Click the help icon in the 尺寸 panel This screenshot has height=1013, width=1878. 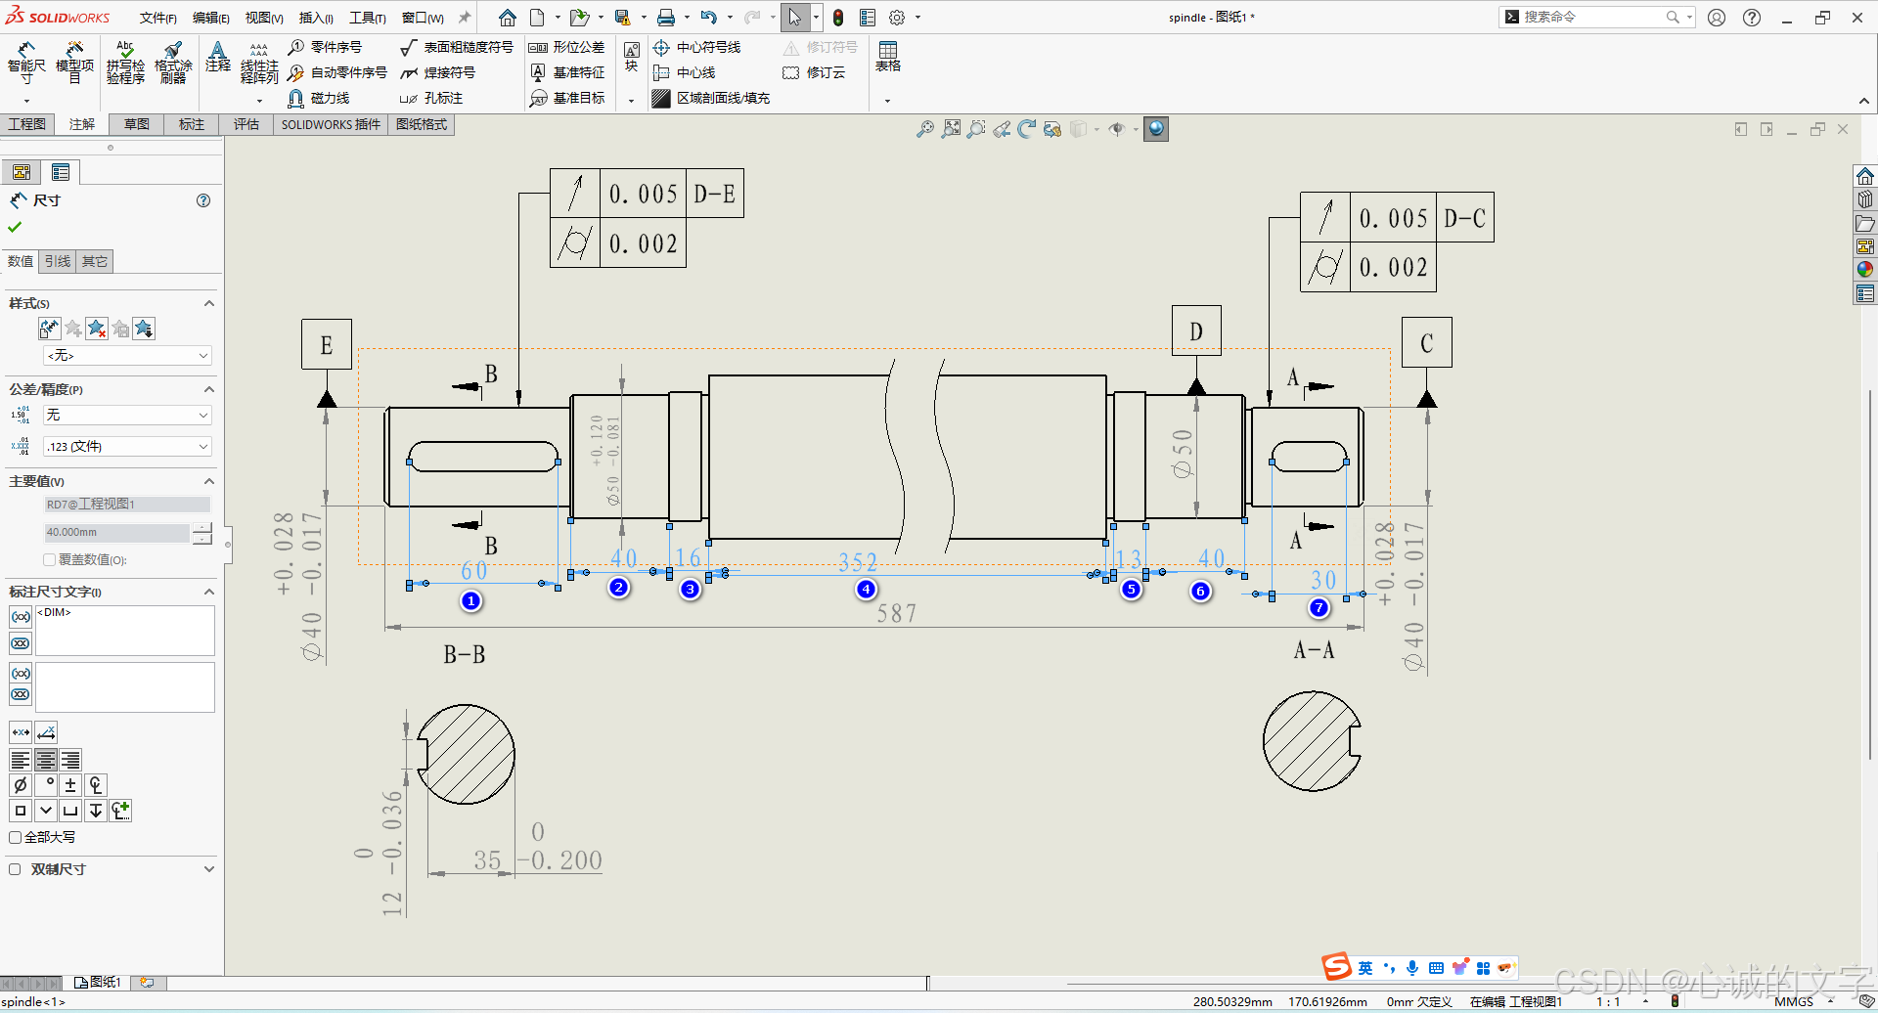click(203, 200)
